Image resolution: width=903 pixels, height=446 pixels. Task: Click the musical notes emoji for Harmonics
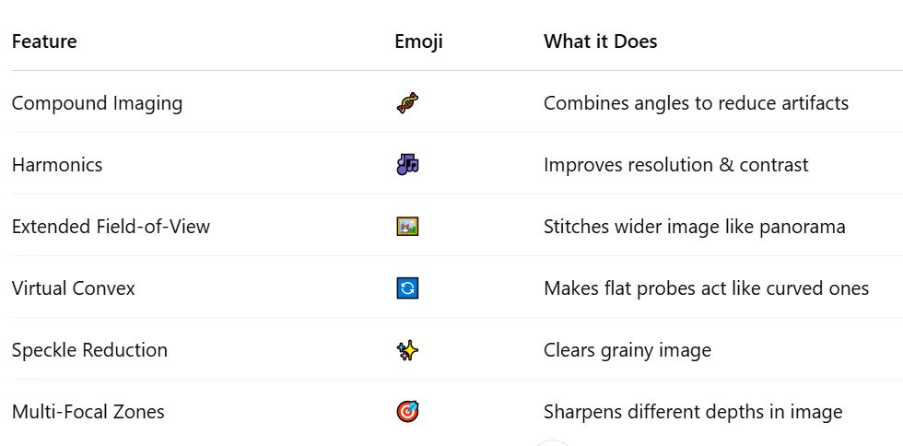tap(407, 165)
